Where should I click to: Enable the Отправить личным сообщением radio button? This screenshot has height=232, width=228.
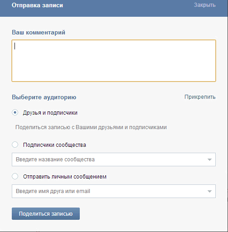click(x=15, y=176)
